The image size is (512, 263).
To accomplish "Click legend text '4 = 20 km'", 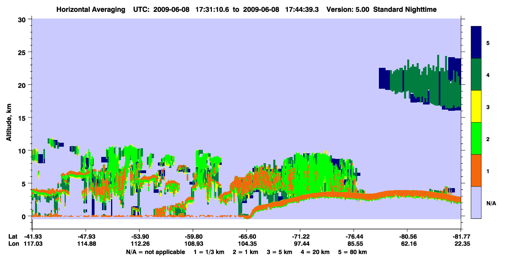I will tap(316, 252).
